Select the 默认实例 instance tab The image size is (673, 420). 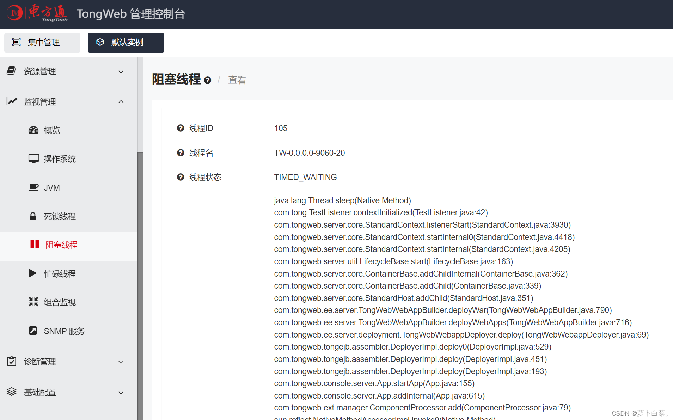[126, 42]
